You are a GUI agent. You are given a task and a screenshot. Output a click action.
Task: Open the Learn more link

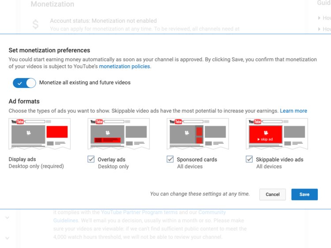tap(293, 111)
